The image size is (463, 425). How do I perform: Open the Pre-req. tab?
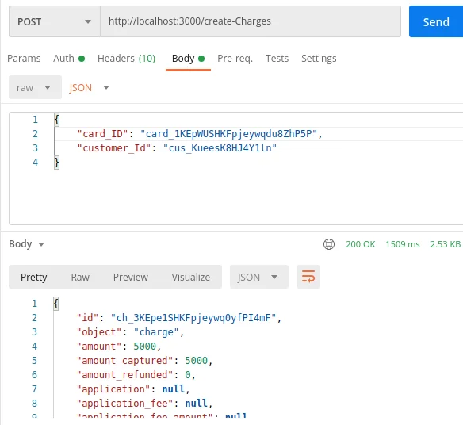[x=235, y=59]
